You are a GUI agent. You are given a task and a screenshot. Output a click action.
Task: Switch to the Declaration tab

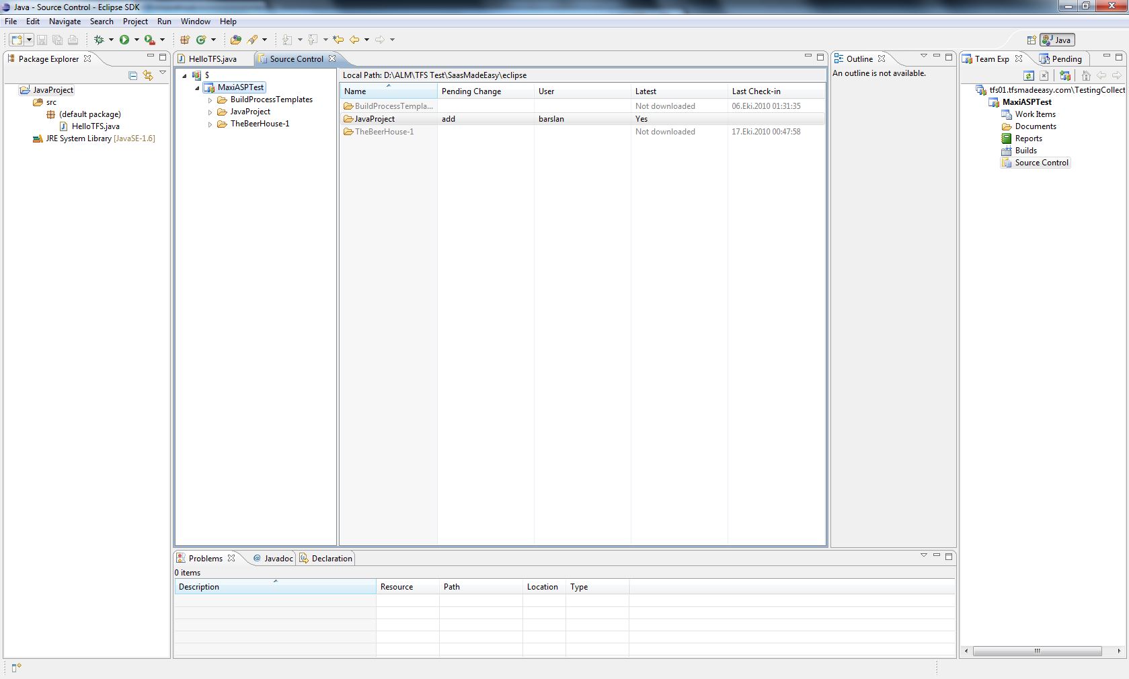click(x=326, y=559)
